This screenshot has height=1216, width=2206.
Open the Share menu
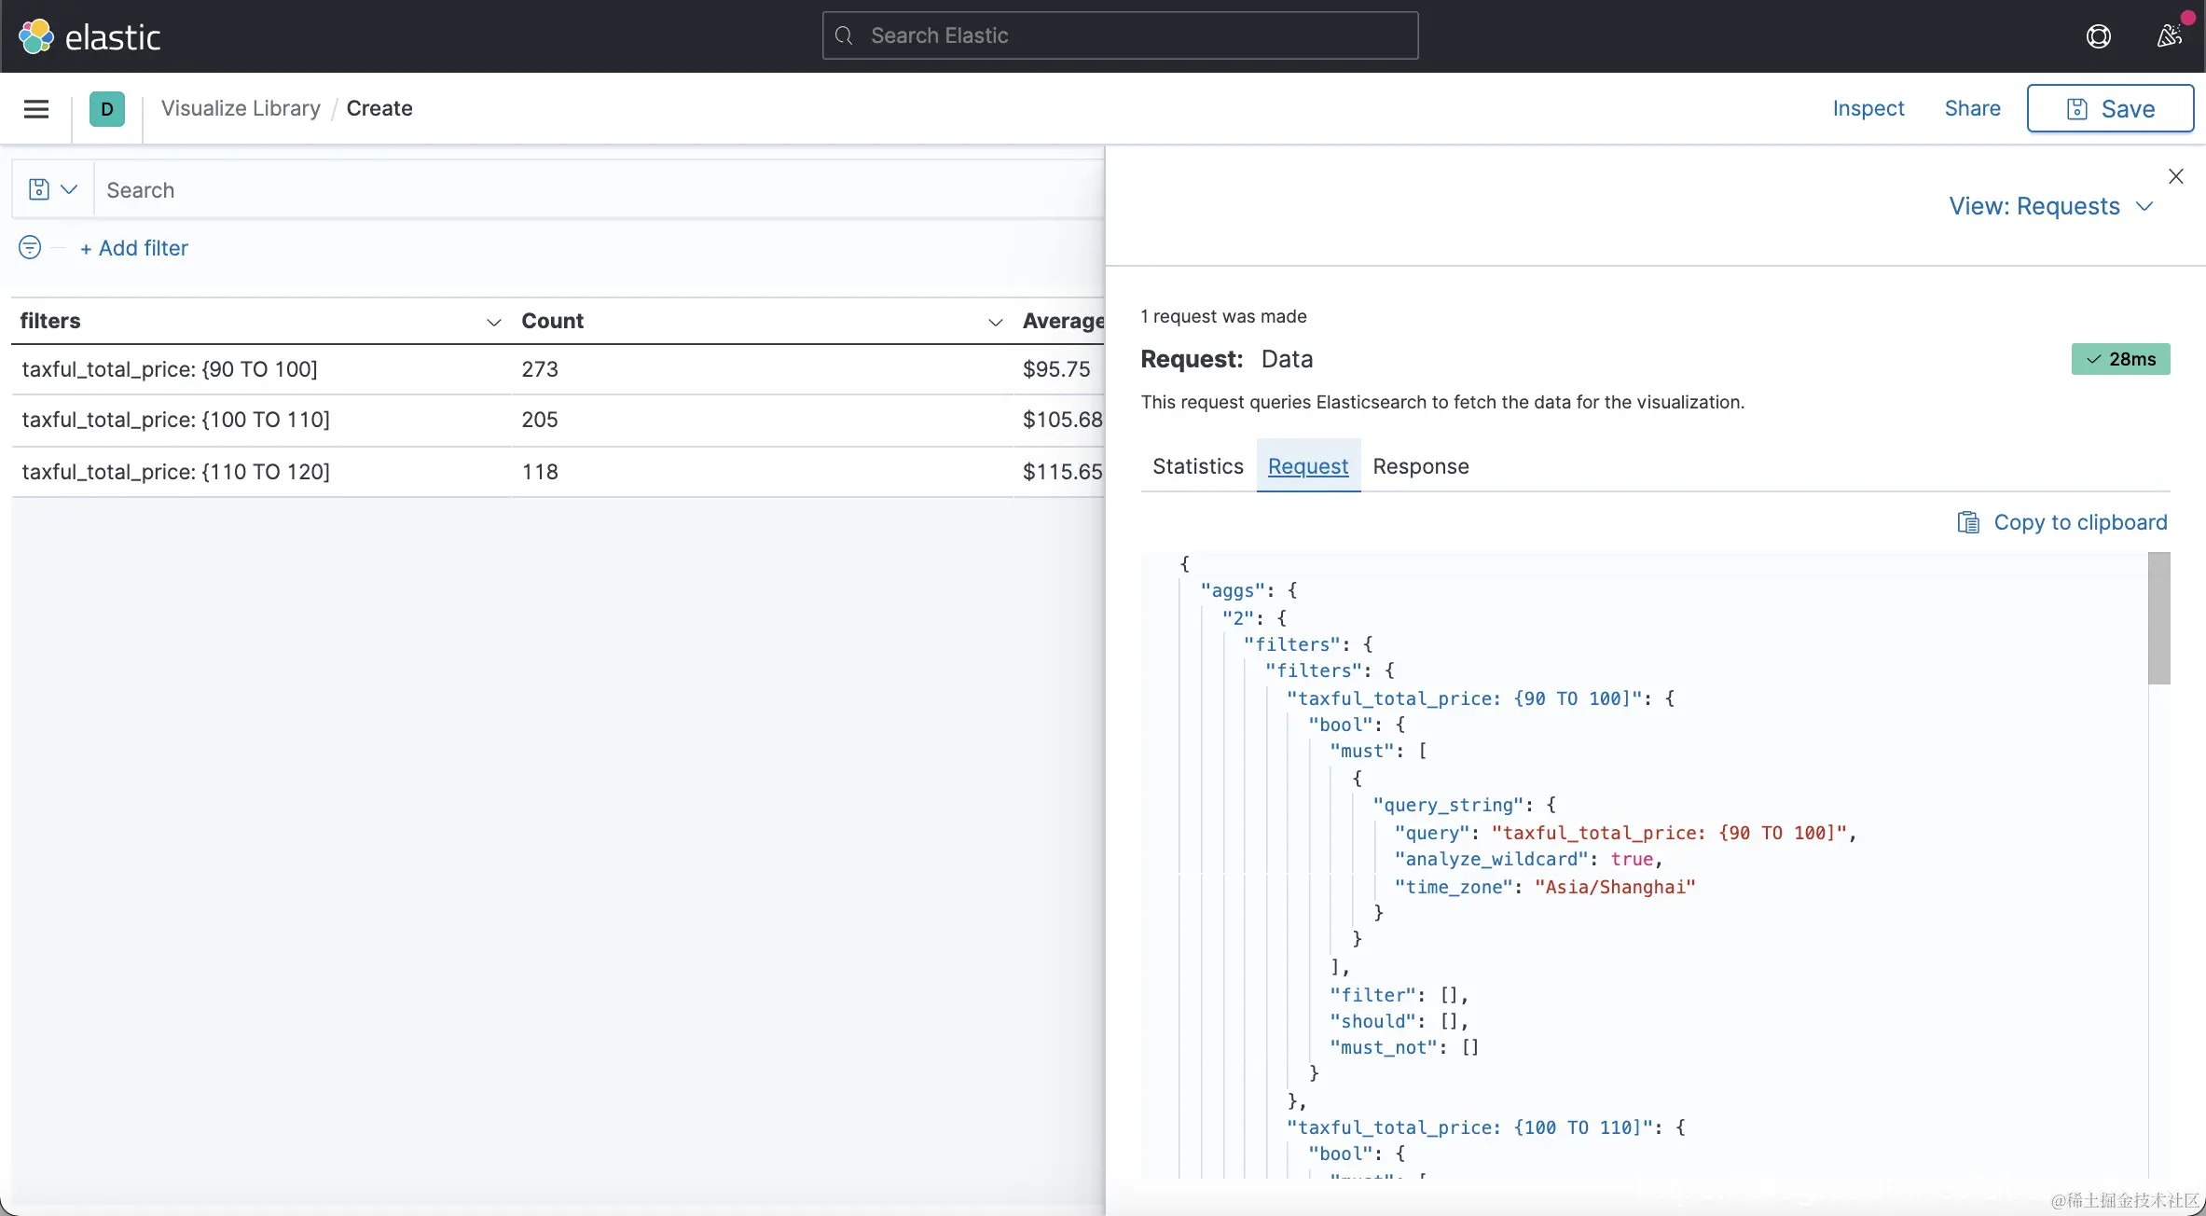click(x=1972, y=108)
